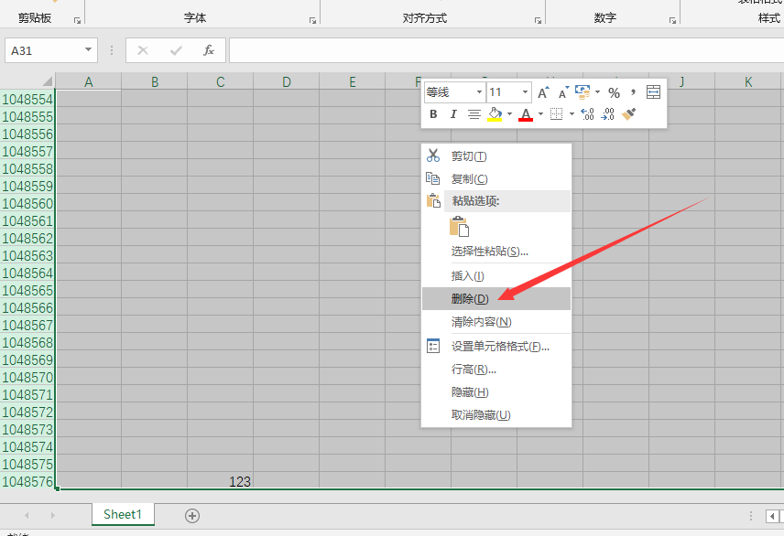Click inside the formula bar
The image size is (784, 536).
tap(506, 50)
